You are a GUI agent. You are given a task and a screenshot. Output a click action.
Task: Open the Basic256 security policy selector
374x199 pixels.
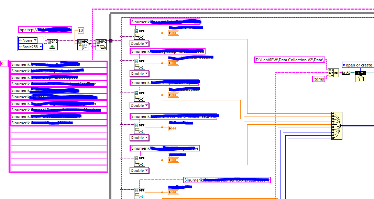(31, 47)
